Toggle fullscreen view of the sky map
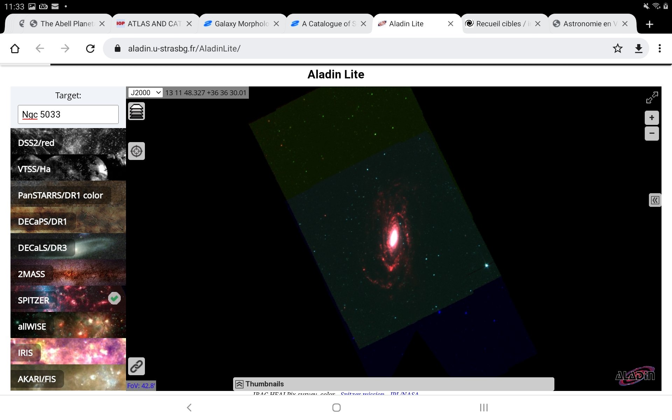 pyautogui.click(x=652, y=98)
